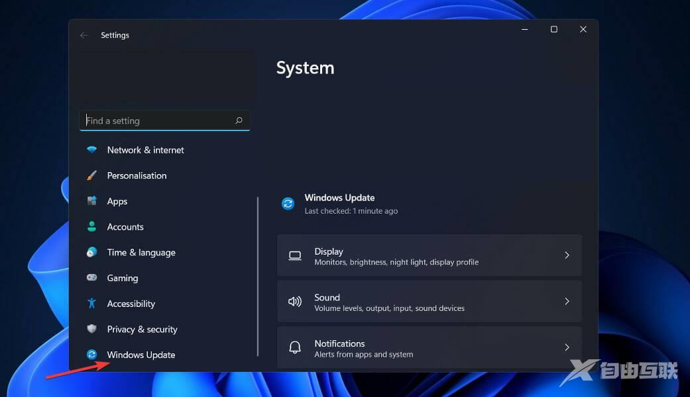Open Notifications using its chevron arrow
The height and width of the screenshot is (397, 690).
click(567, 347)
